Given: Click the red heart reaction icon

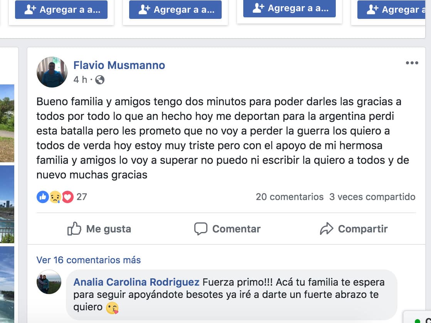Looking at the screenshot, I should tap(68, 197).
